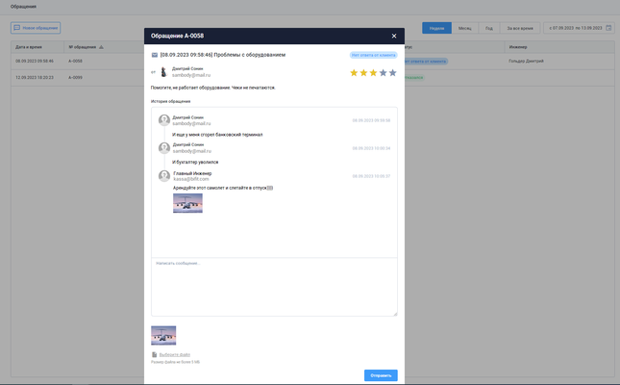Click Дмитрий Сонин's avatar in the ticket header
Screen dimensions: 620x385
tap(162, 71)
